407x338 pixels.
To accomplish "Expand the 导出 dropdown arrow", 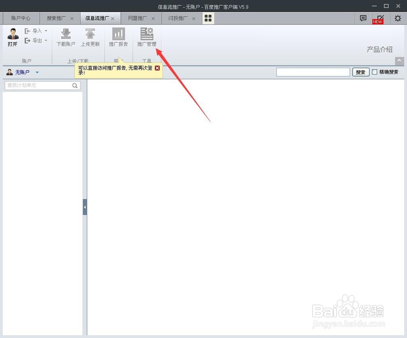I will click(x=46, y=40).
